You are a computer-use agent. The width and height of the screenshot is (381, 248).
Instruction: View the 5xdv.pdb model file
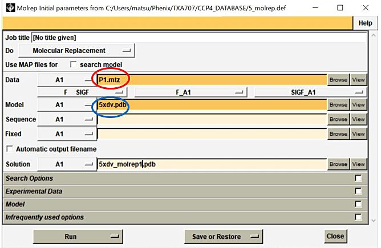pyautogui.click(x=358, y=105)
